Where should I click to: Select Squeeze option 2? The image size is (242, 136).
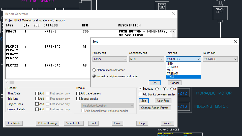pyautogui.click(x=165, y=89)
